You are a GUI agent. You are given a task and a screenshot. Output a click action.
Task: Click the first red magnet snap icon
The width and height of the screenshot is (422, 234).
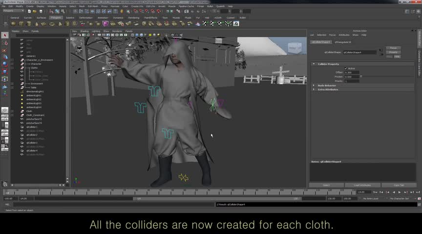click(136, 11)
